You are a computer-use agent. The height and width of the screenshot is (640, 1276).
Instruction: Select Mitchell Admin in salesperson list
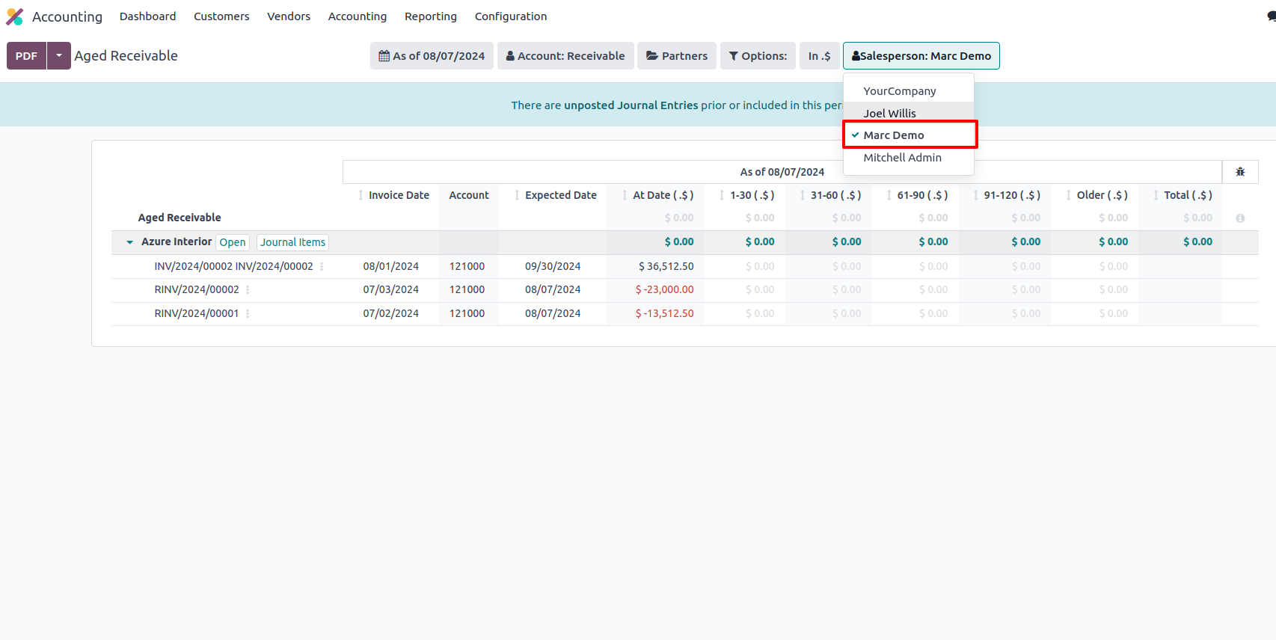[x=910, y=158]
